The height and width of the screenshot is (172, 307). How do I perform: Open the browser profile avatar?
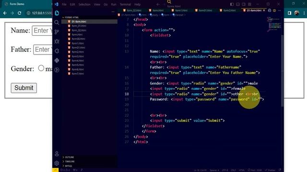(296, 13)
